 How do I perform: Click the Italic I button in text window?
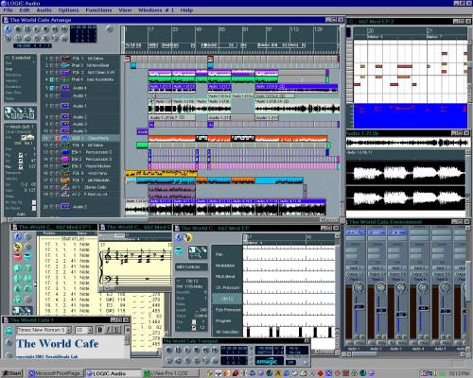tap(109, 330)
